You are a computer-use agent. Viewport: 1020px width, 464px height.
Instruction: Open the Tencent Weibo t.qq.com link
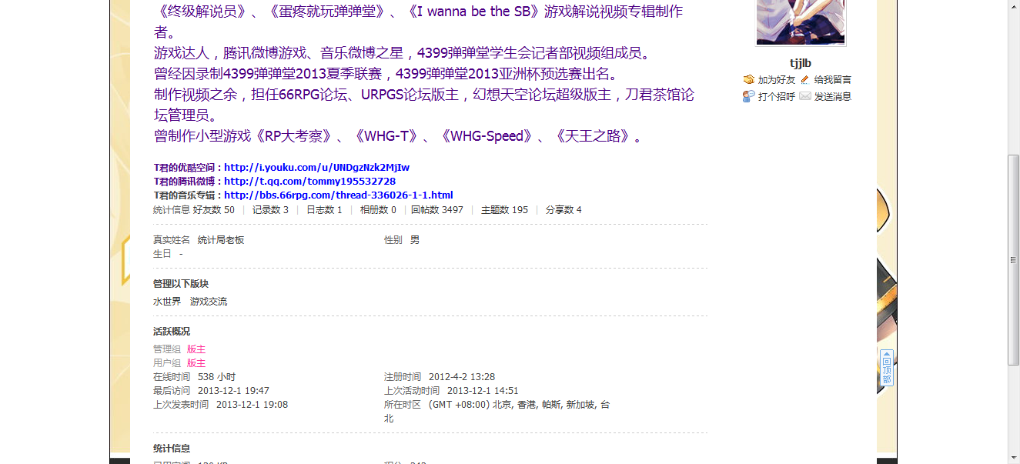point(309,182)
